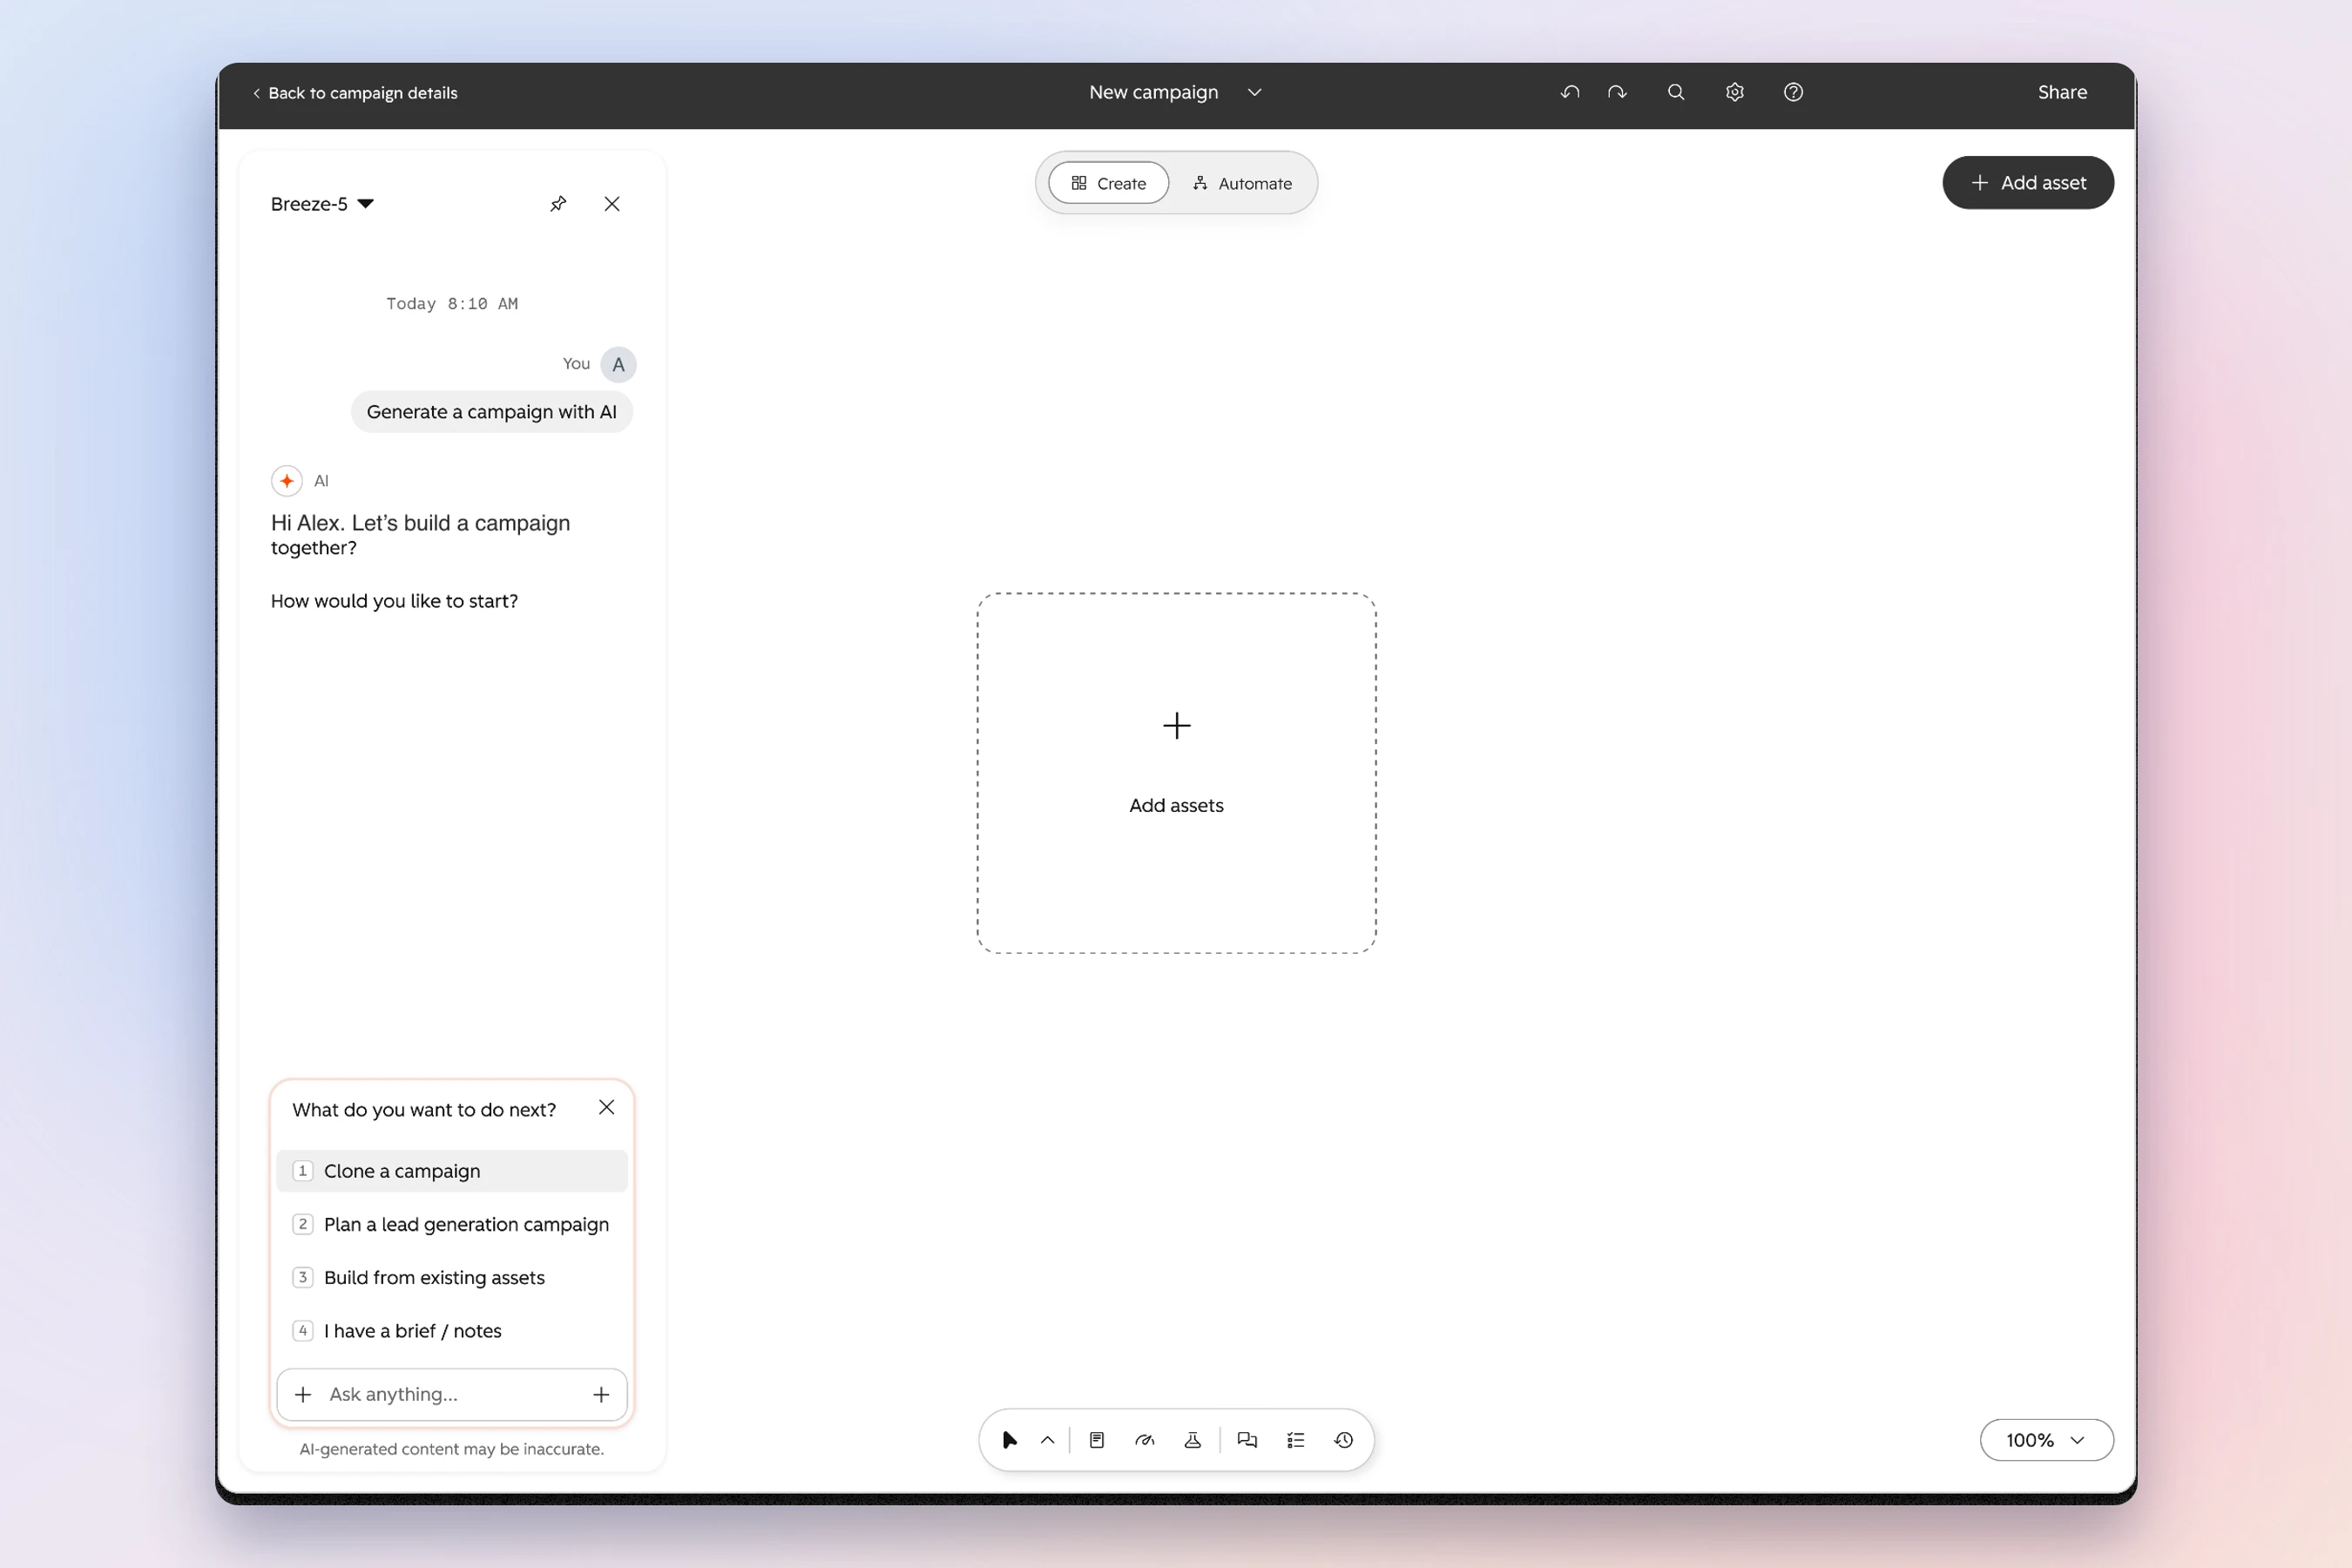
Task: Click the Add assets placeholder card
Action: point(1177,773)
